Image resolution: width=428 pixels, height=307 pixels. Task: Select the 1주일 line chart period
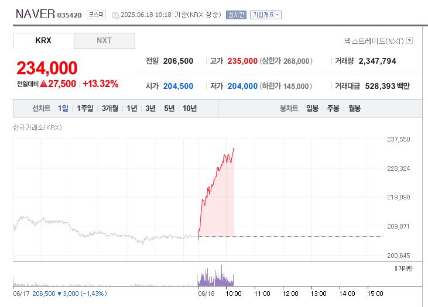click(85, 108)
